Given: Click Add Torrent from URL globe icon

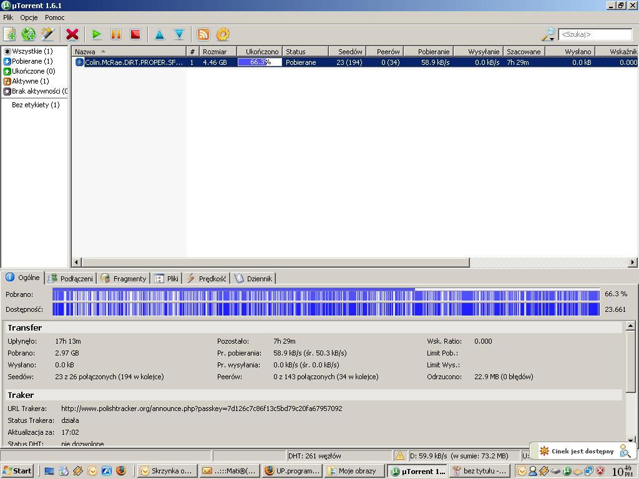Looking at the screenshot, I should [x=29, y=34].
